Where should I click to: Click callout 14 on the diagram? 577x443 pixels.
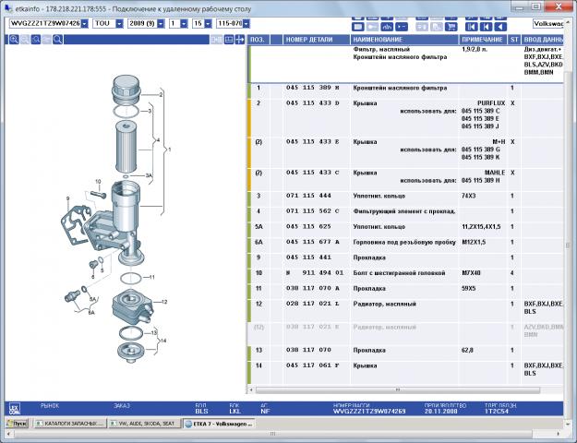point(163,341)
